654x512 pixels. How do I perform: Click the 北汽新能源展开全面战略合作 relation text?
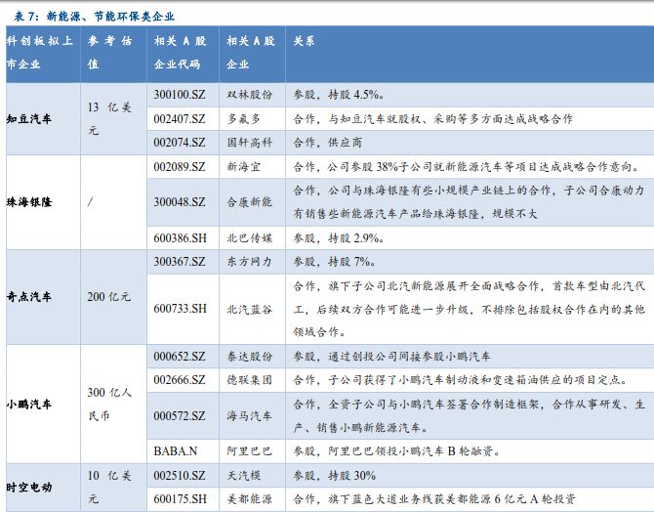pyautogui.click(x=470, y=309)
